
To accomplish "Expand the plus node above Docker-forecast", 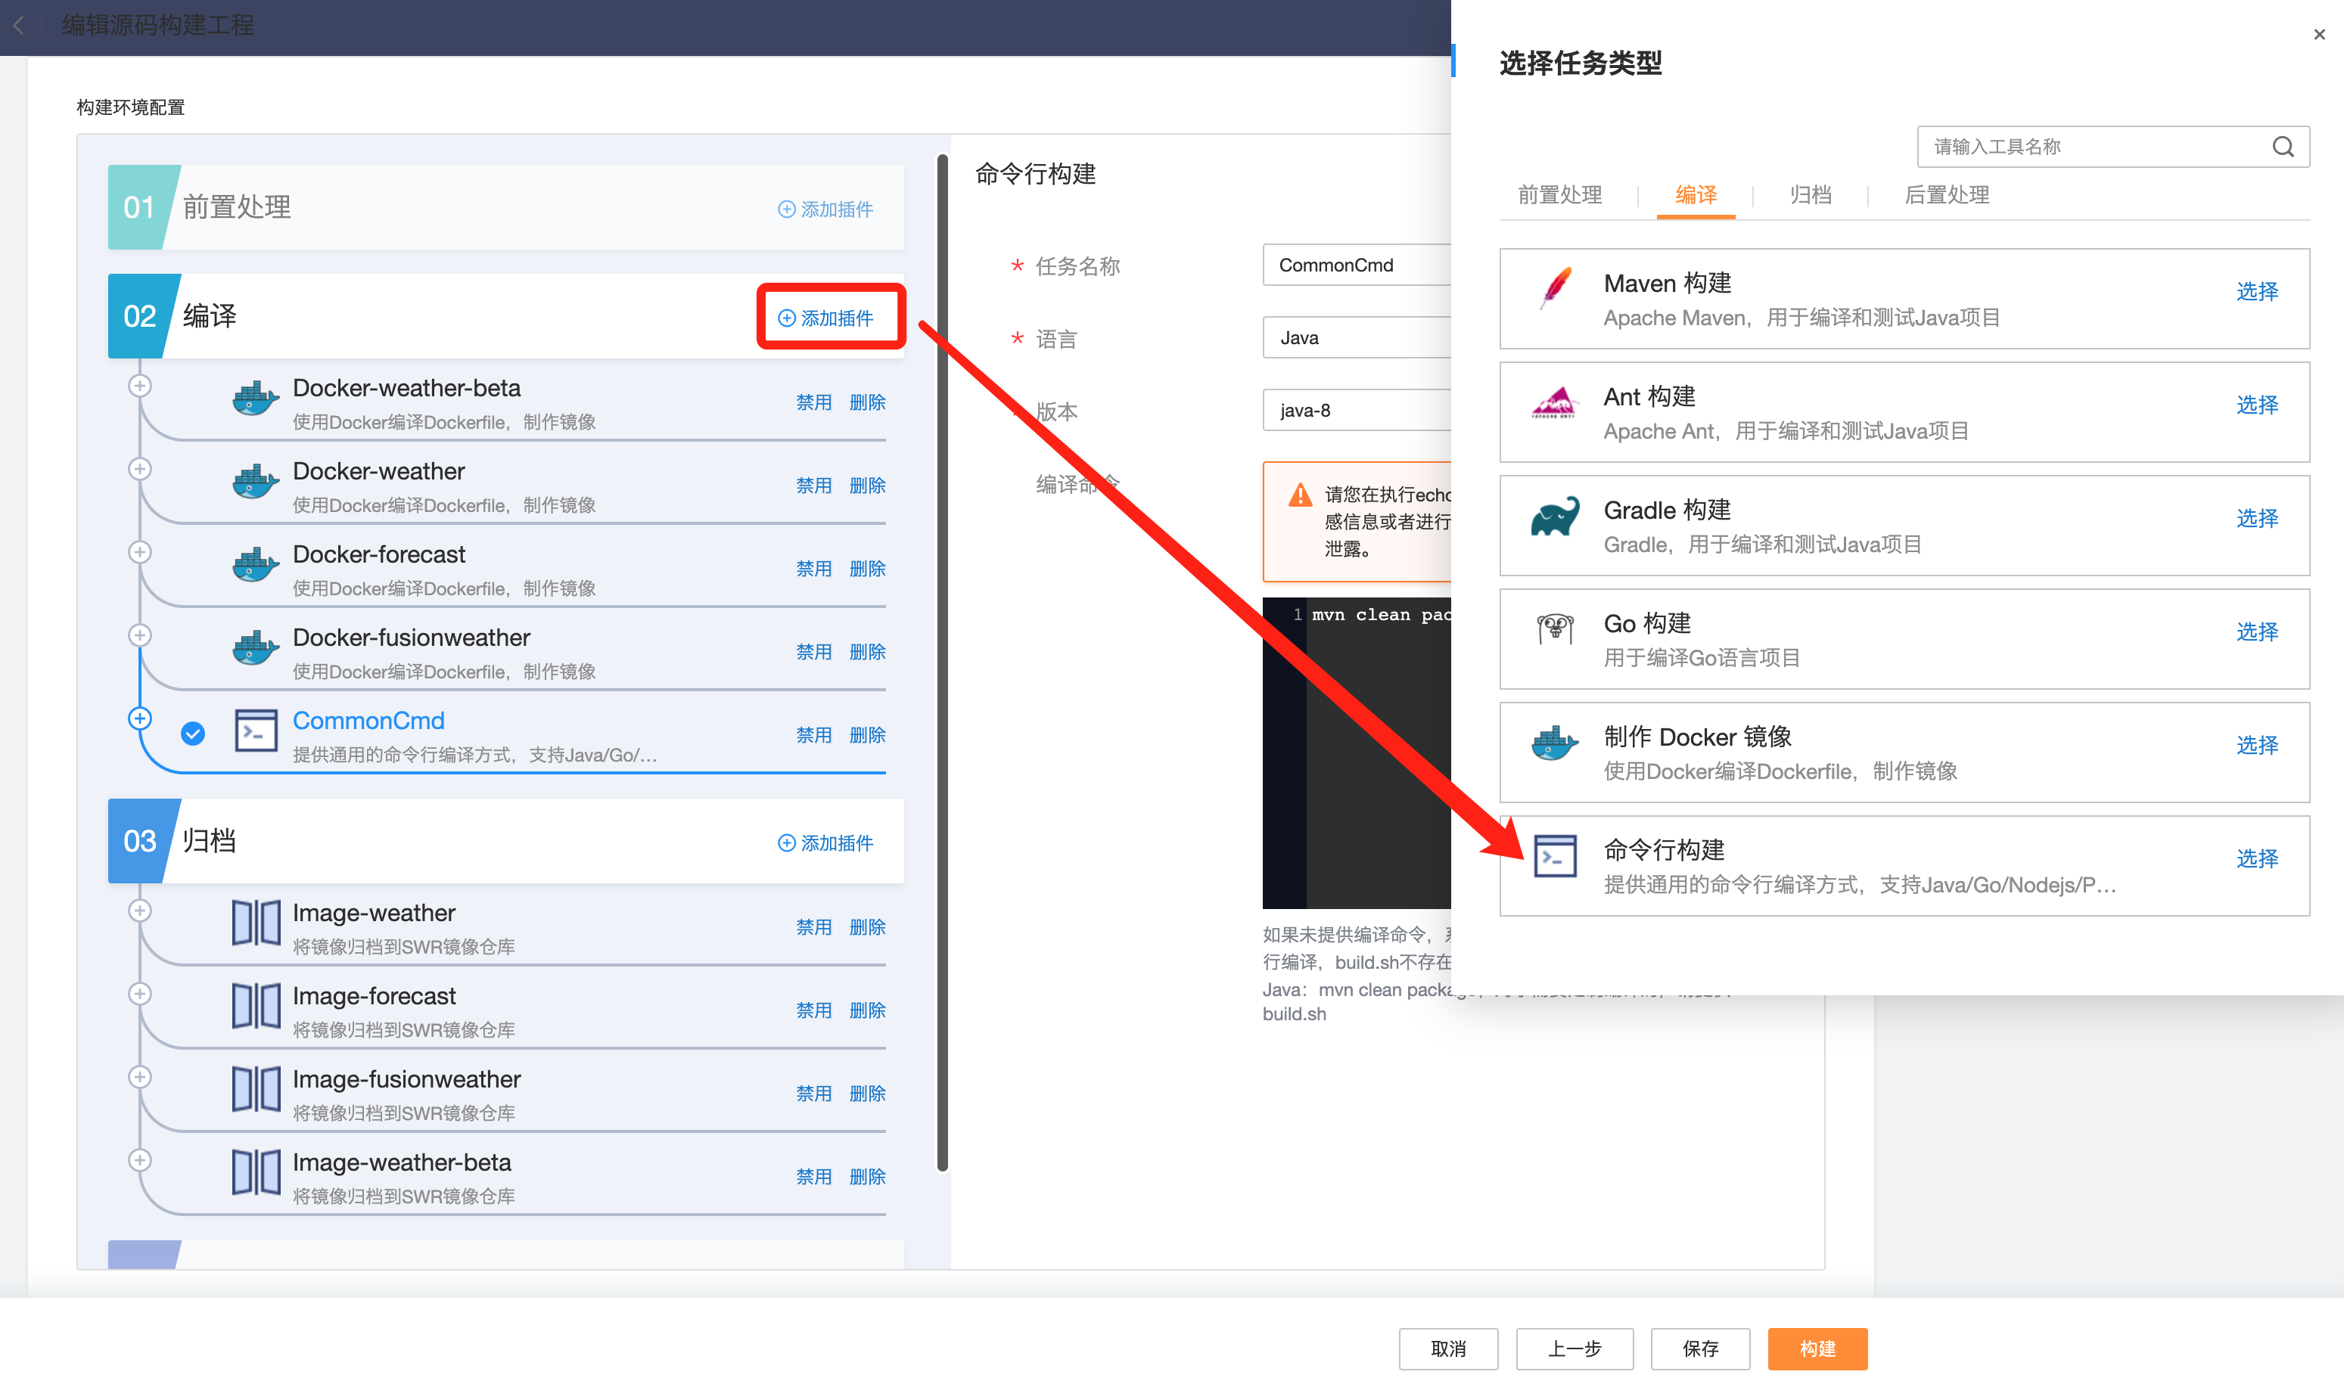I will pyautogui.click(x=140, y=552).
